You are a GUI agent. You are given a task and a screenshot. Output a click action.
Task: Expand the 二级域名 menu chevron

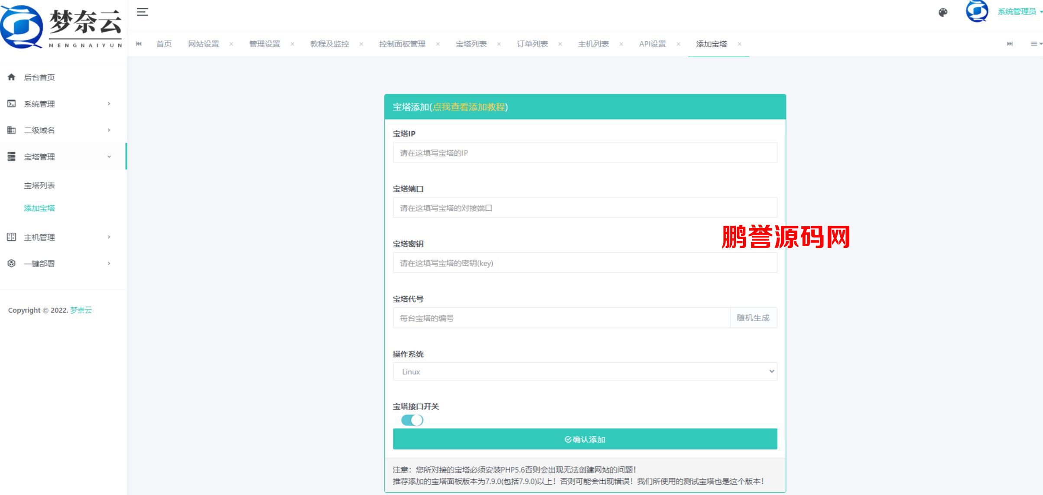pos(109,130)
